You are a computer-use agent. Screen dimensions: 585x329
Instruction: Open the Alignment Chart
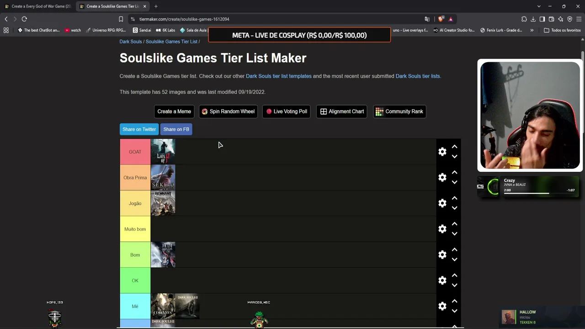pos(342,111)
